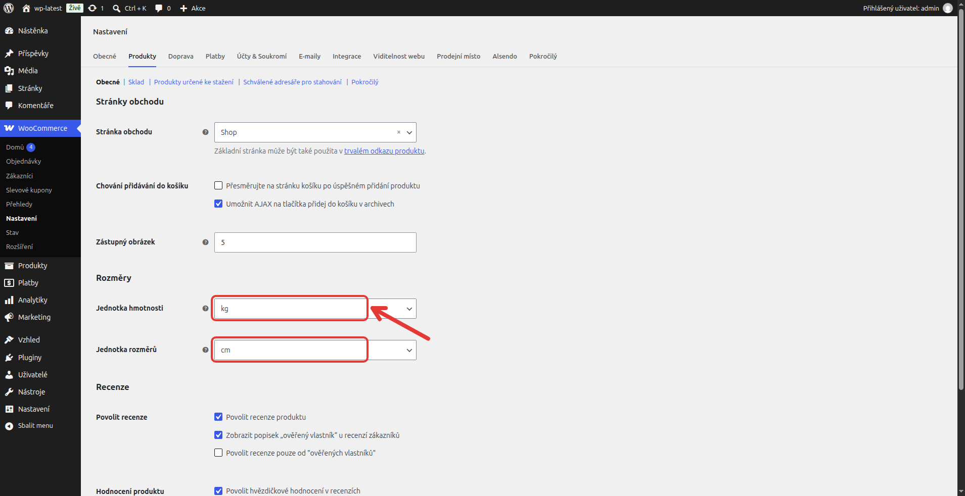
Task: Open the updates icon showing 1
Action: coord(92,8)
